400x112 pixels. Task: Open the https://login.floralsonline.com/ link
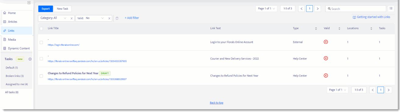64,45
